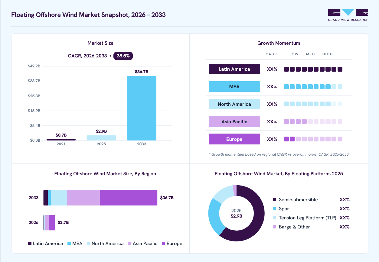The height and width of the screenshot is (262, 379).
Task: Click the $2.9B label above the 2025 column
Action: [101, 131]
